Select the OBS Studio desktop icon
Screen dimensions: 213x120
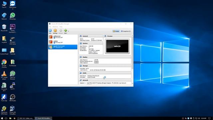coord(13,98)
